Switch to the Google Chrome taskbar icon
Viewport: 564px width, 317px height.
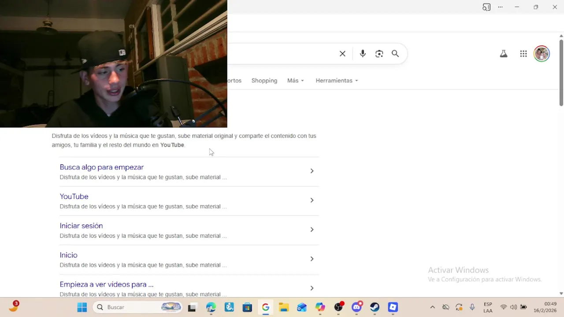tap(265, 307)
